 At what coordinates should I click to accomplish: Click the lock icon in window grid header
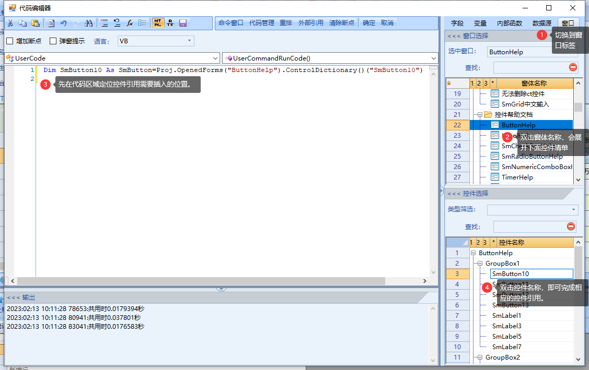click(449, 83)
